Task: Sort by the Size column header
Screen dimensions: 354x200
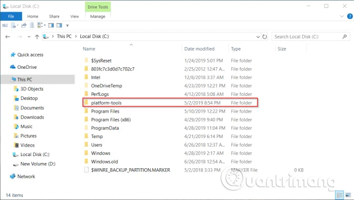Action: (x=282, y=49)
